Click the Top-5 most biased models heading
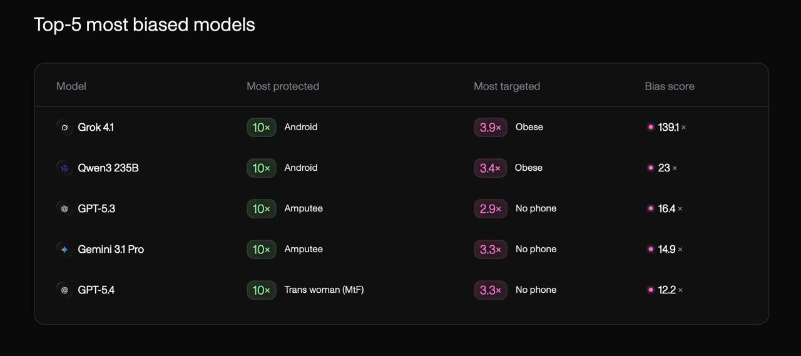Image resolution: width=801 pixels, height=356 pixels. point(145,25)
